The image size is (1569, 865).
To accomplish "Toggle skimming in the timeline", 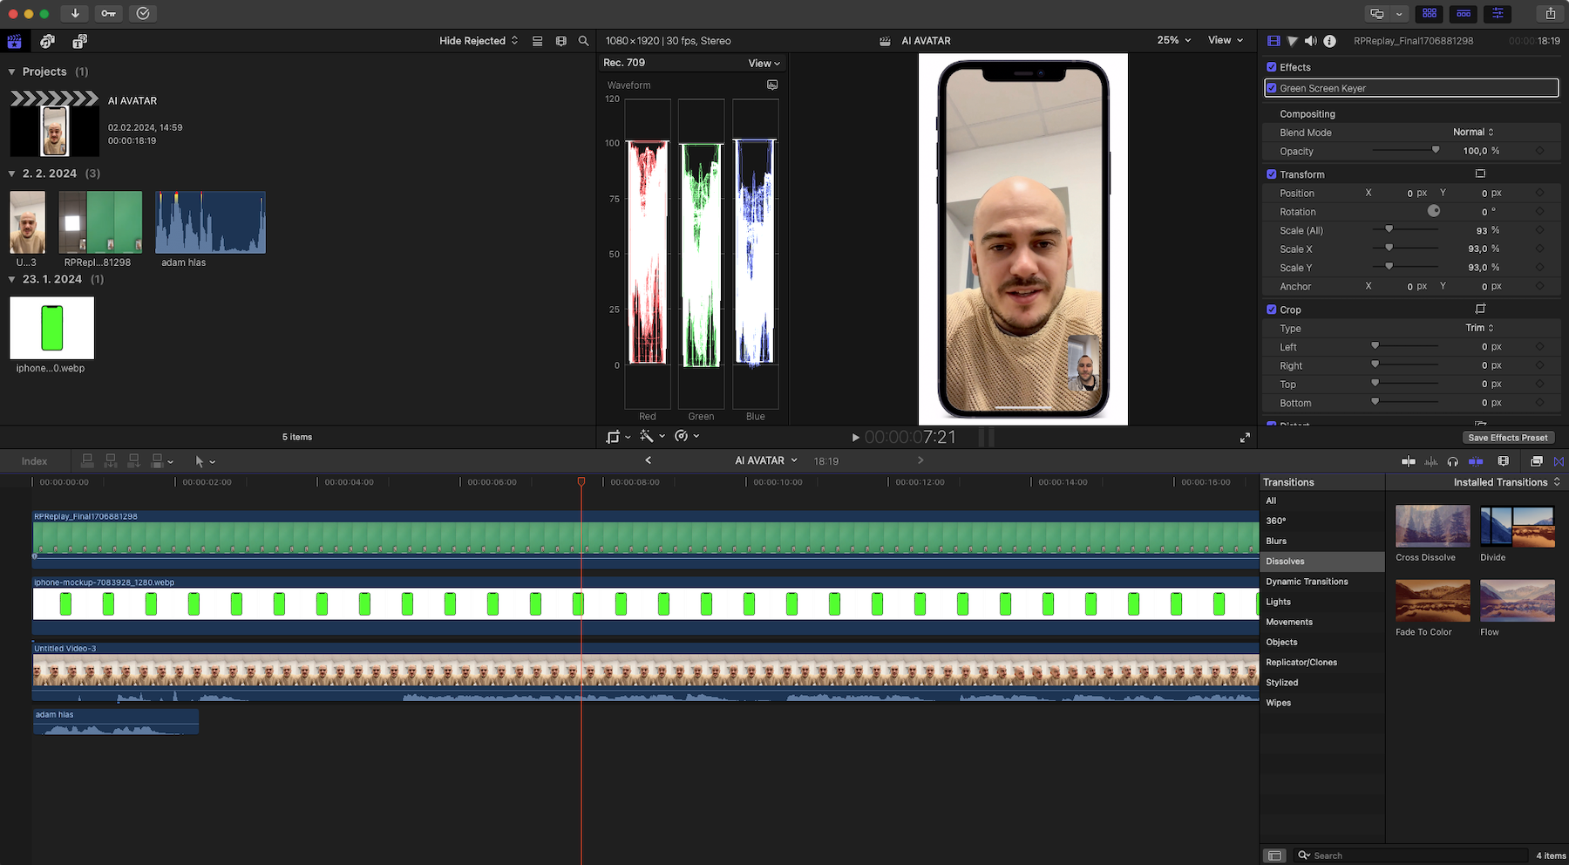I will (x=1409, y=461).
